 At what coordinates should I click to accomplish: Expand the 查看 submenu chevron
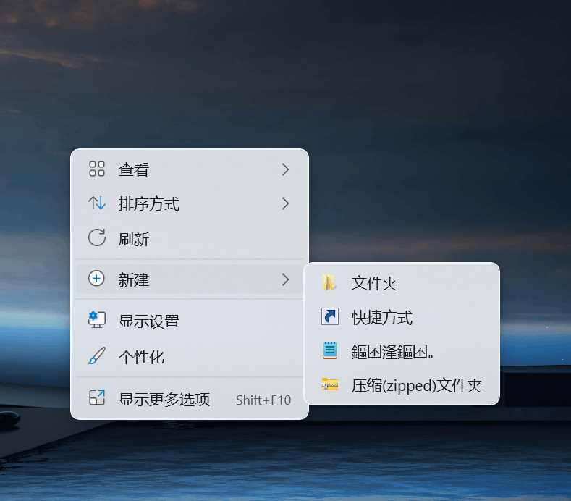tap(285, 169)
